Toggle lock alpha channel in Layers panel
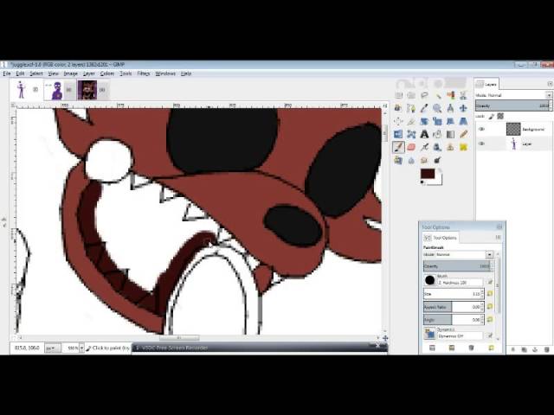 [x=500, y=116]
